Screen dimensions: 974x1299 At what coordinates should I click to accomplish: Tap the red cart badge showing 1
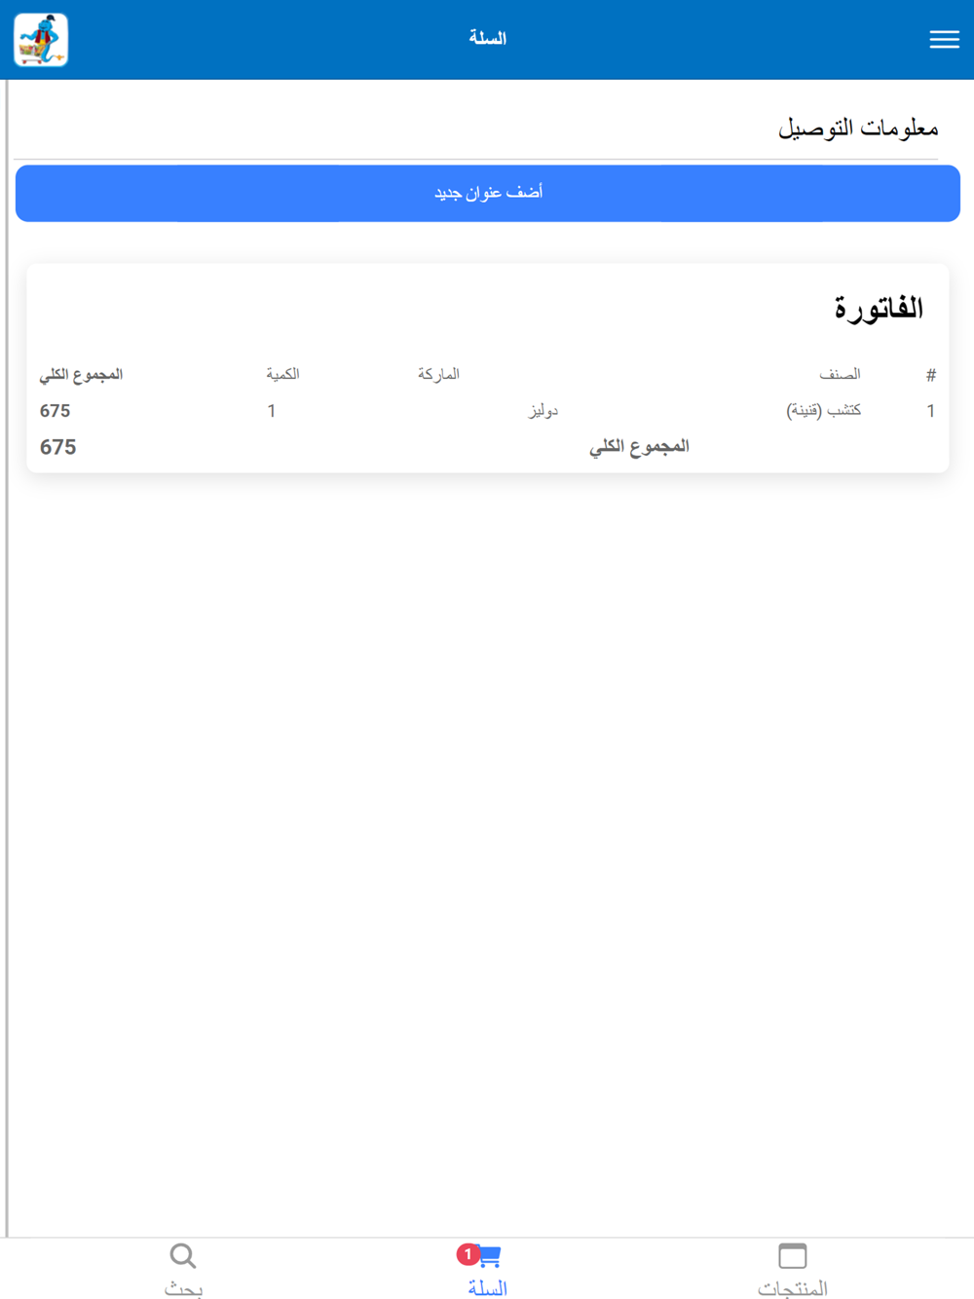[x=468, y=1254]
